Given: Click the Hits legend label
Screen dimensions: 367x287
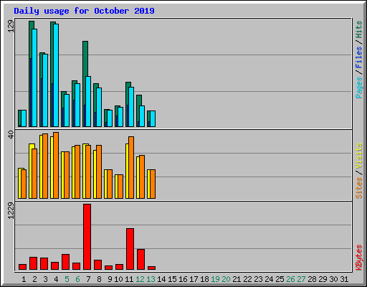Looking at the screenshot, I should coord(359,29).
